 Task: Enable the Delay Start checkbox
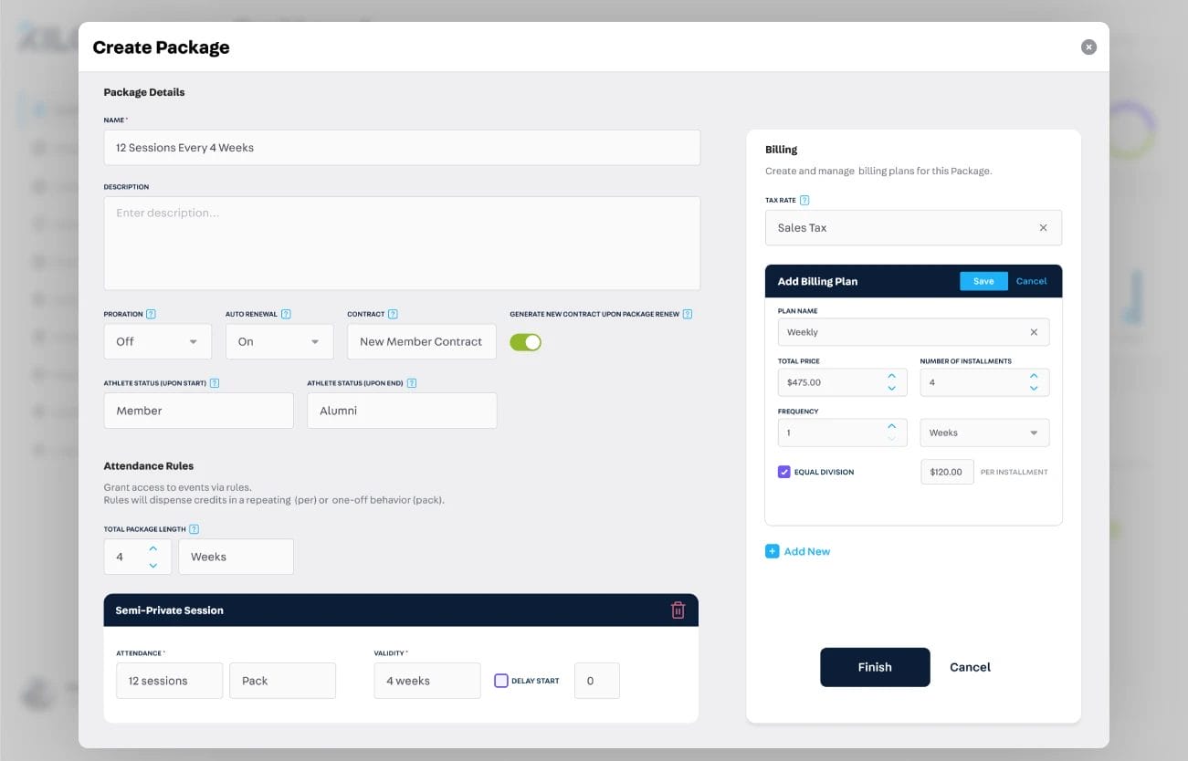click(x=500, y=680)
